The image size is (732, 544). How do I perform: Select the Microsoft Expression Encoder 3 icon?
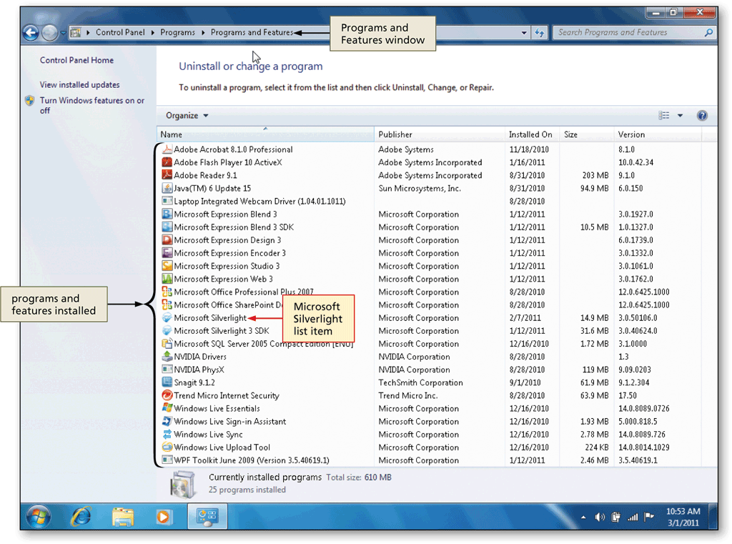click(x=167, y=253)
